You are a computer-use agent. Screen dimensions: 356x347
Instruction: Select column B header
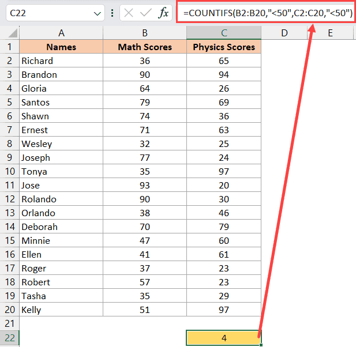[x=145, y=34]
